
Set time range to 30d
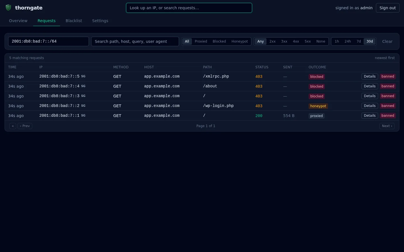(369, 41)
